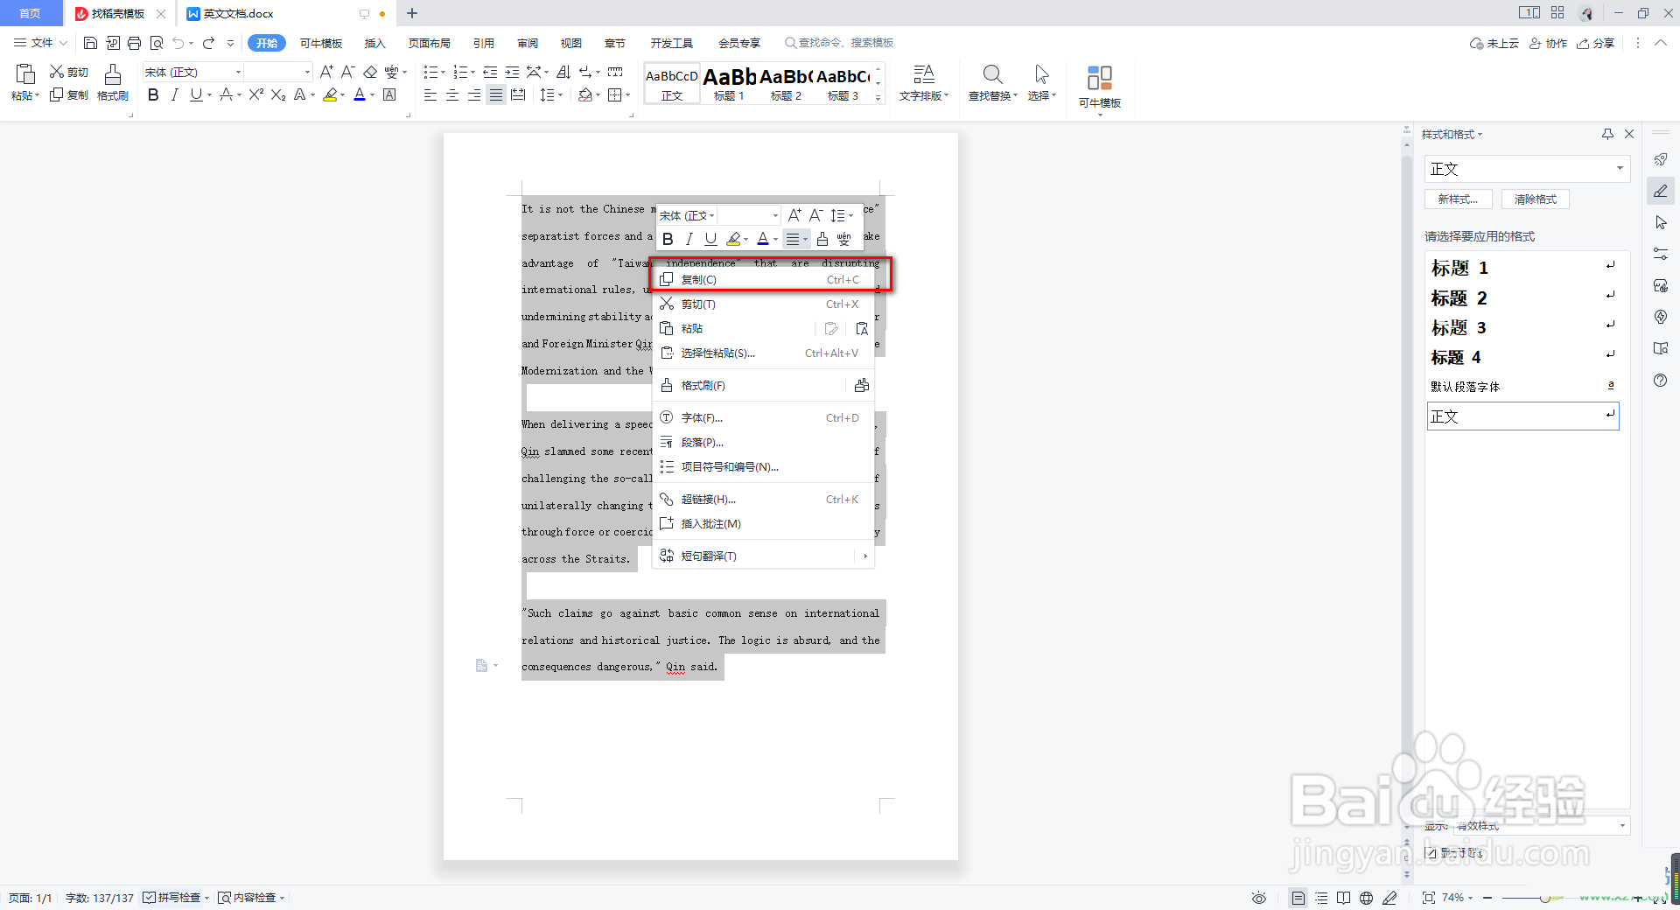Toggle the 显示预览 checkbox in styles pane
The width and height of the screenshot is (1680, 910).
tap(1431, 852)
